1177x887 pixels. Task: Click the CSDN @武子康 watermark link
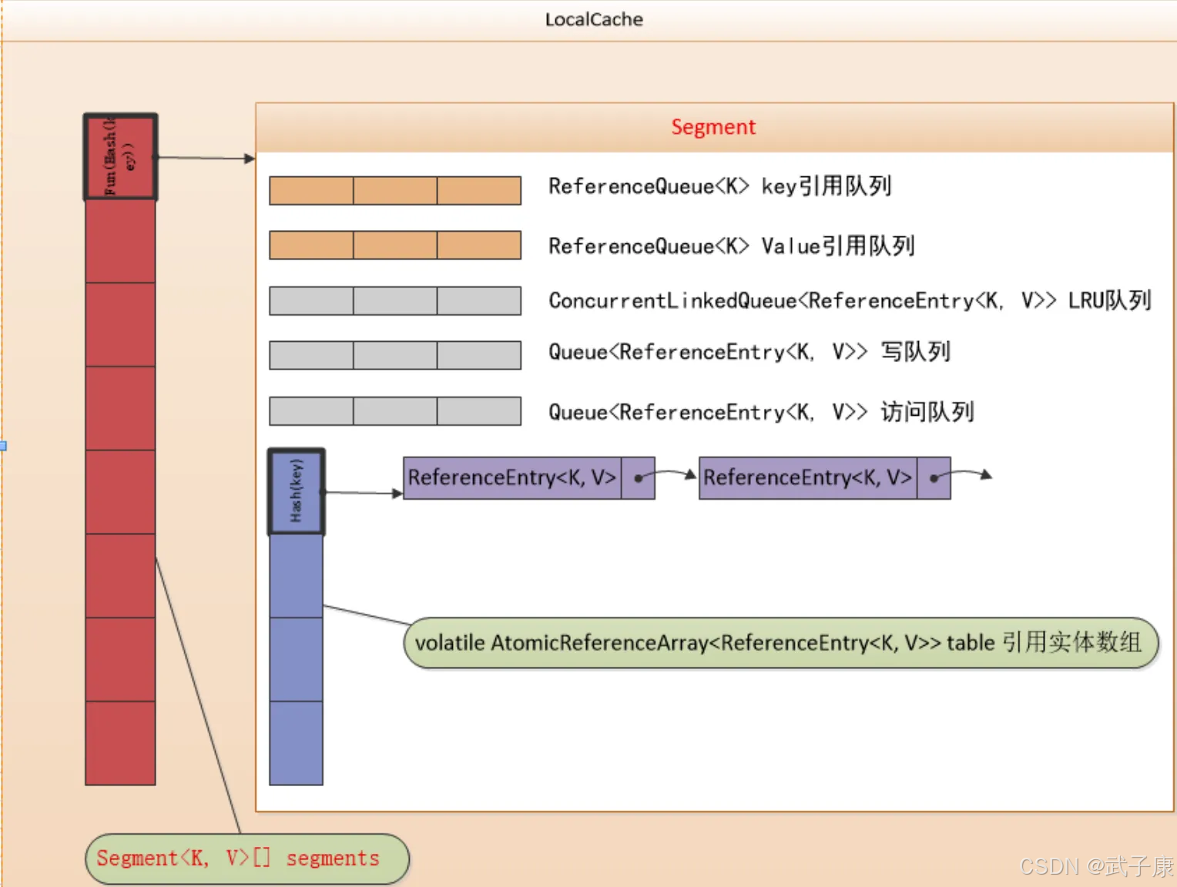point(1094,866)
